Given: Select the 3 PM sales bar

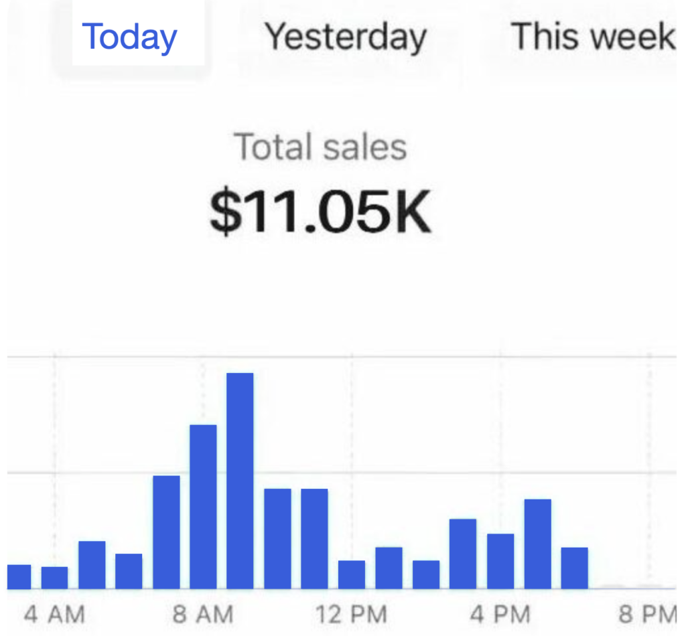Looking at the screenshot, I should tap(463, 554).
